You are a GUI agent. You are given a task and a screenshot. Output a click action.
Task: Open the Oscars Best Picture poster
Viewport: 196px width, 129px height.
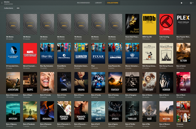(132, 24)
